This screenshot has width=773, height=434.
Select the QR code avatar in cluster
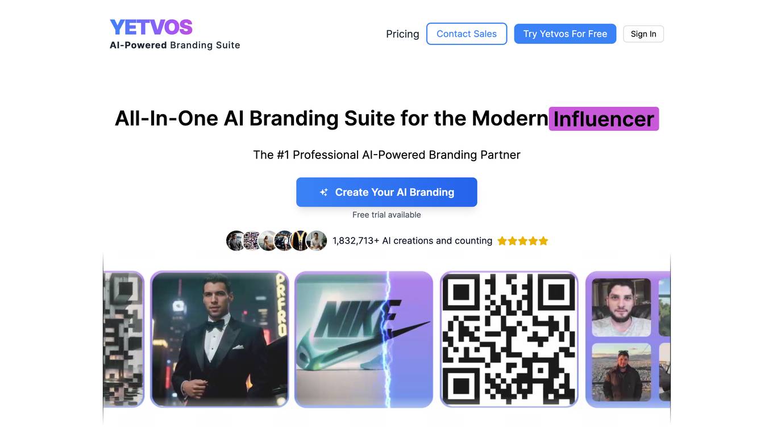[x=251, y=241]
